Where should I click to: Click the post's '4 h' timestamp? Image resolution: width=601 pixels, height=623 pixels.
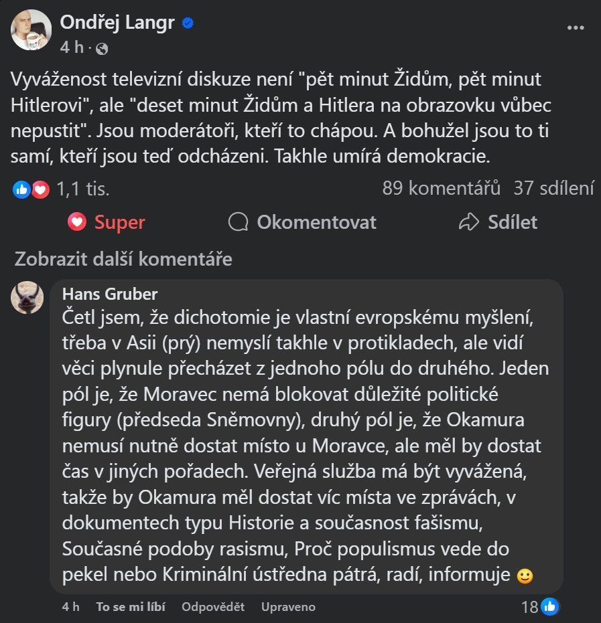[x=72, y=48]
